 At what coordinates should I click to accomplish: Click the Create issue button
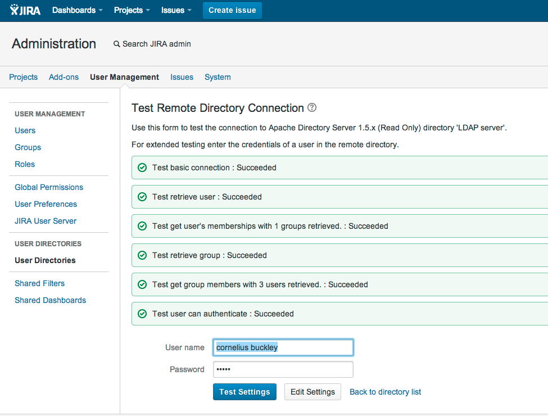tap(233, 11)
